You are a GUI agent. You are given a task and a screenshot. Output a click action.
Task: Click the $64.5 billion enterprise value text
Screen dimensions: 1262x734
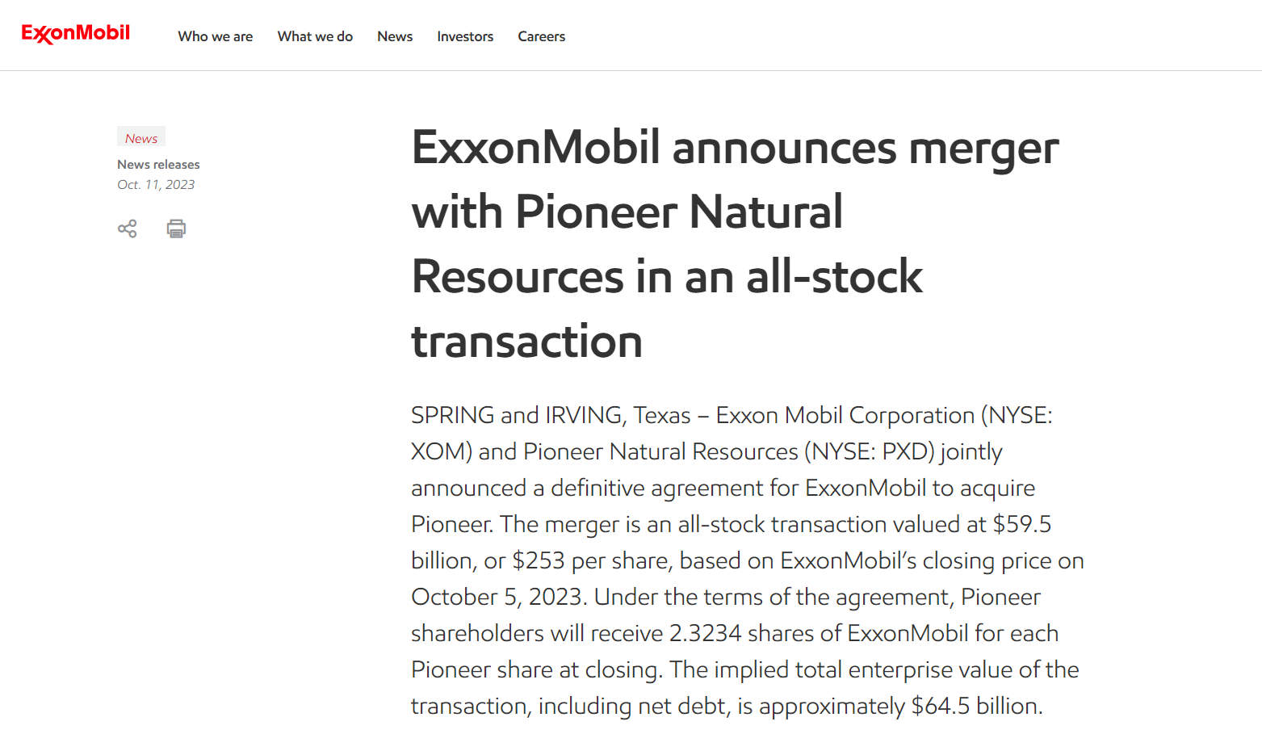coord(977,706)
